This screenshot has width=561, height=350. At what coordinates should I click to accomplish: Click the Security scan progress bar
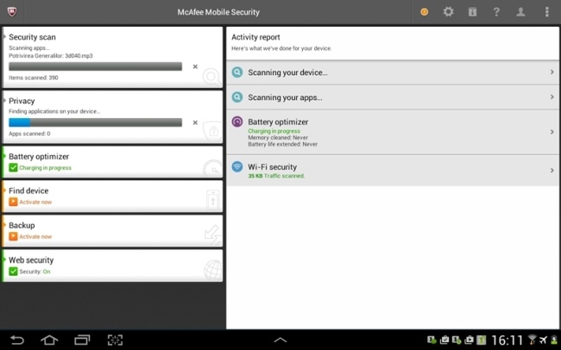click(95, 66)
